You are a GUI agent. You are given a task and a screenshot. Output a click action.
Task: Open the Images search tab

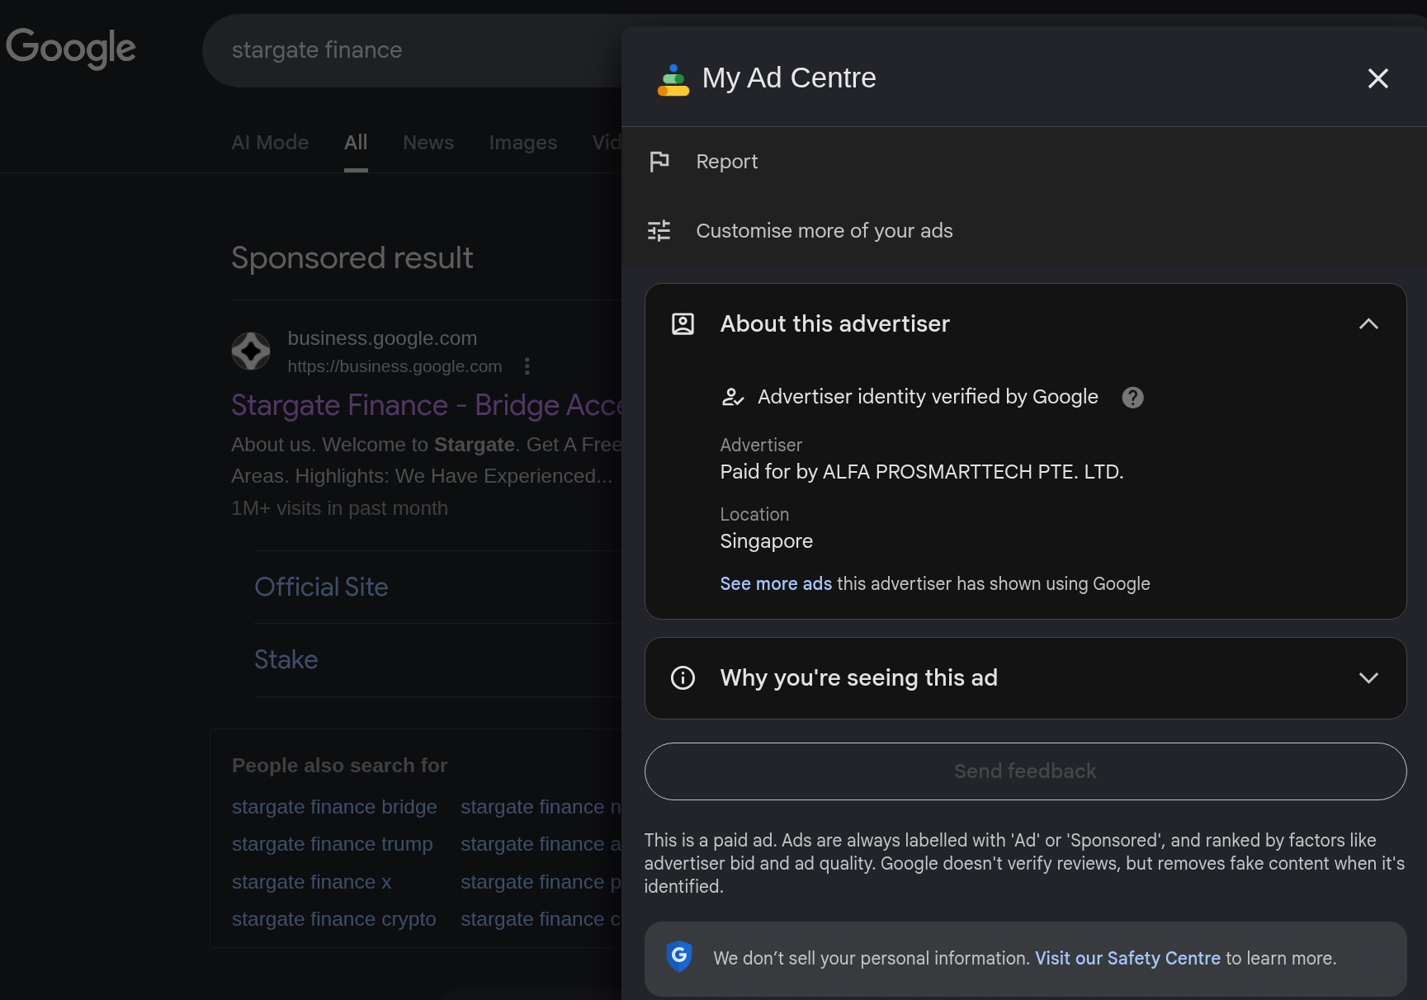point(522,143)
